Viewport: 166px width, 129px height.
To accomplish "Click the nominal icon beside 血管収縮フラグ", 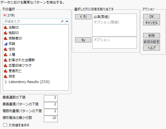I will 6,66.
